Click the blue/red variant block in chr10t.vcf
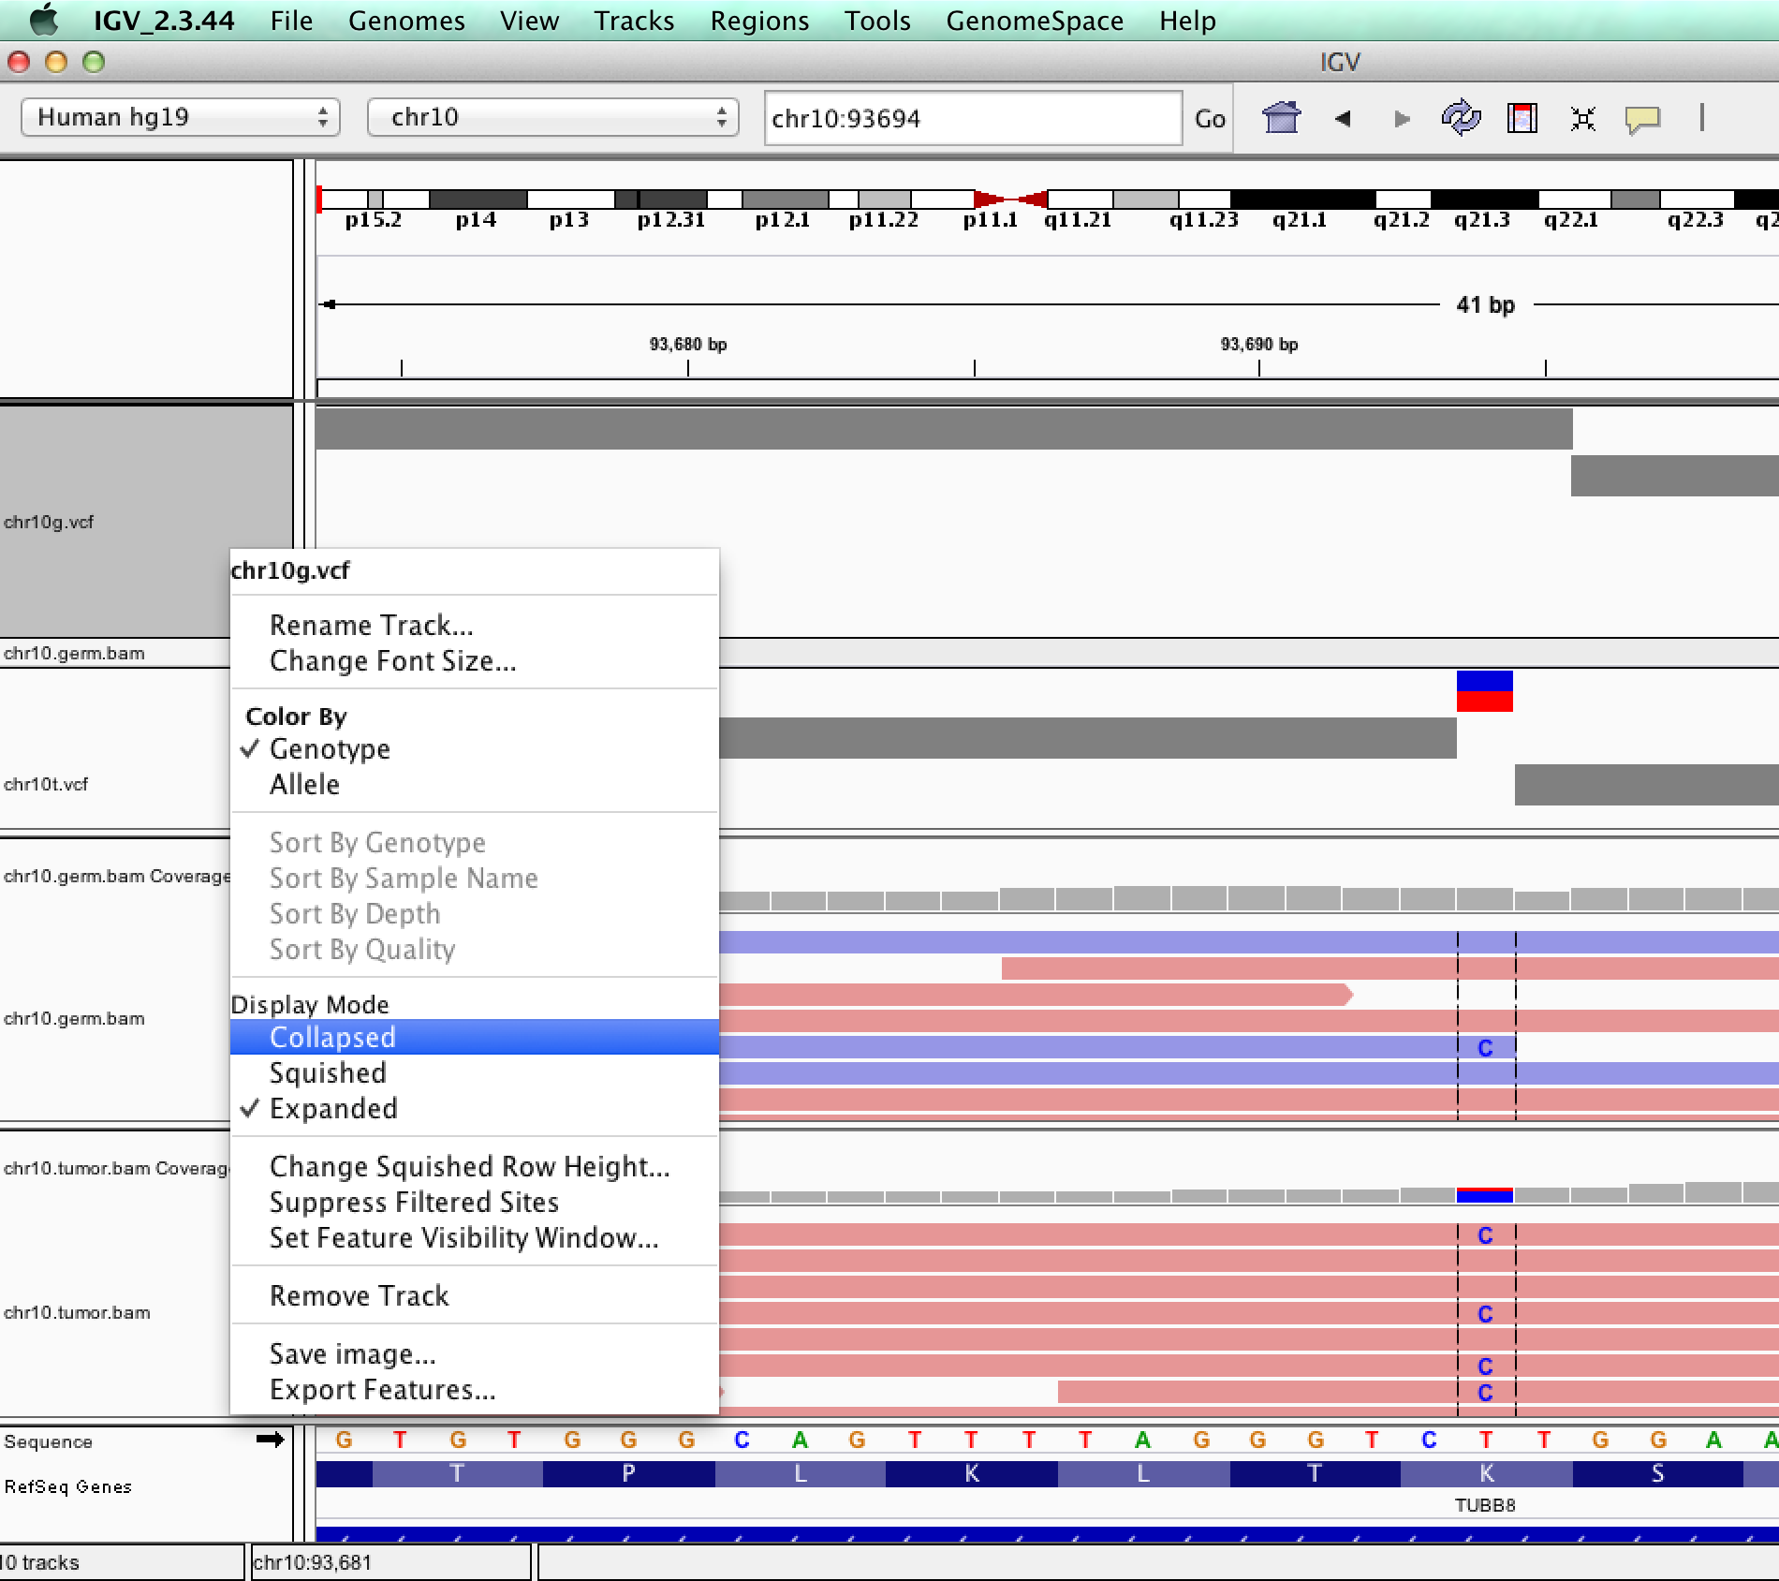1779x1581 pixels. (x=1485, y=691)
